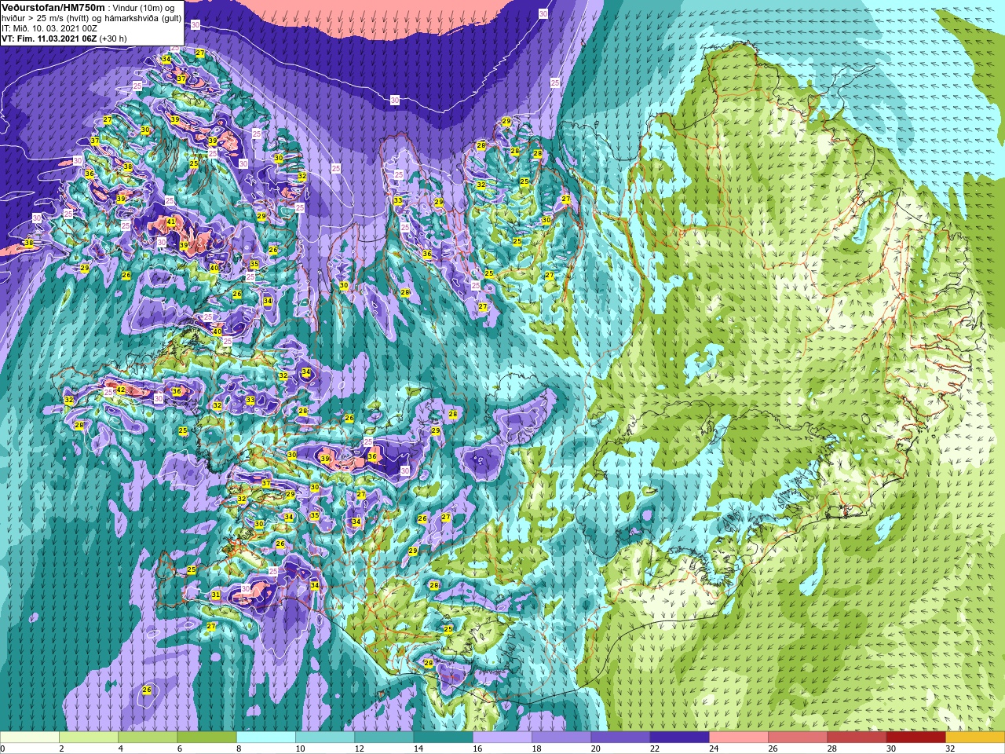Click the legend scale value "4"
This screenshot has width=1005, height=754.
pos(121,749)
